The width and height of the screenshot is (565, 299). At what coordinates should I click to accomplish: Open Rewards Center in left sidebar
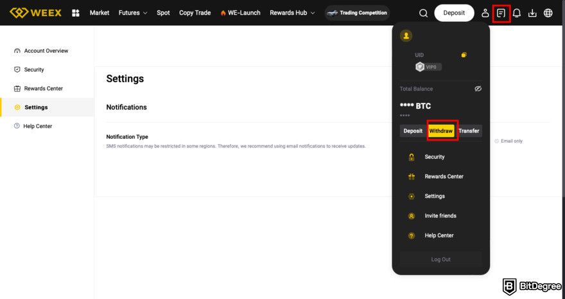click(x=44, y=88)
